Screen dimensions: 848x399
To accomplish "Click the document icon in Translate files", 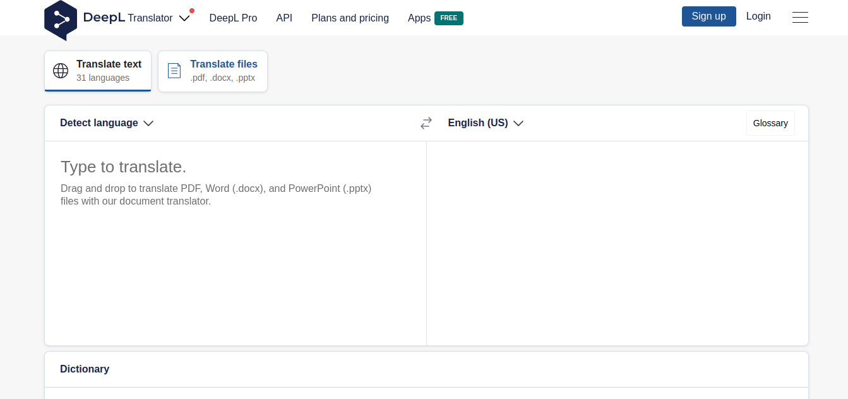I will point(174,71).
